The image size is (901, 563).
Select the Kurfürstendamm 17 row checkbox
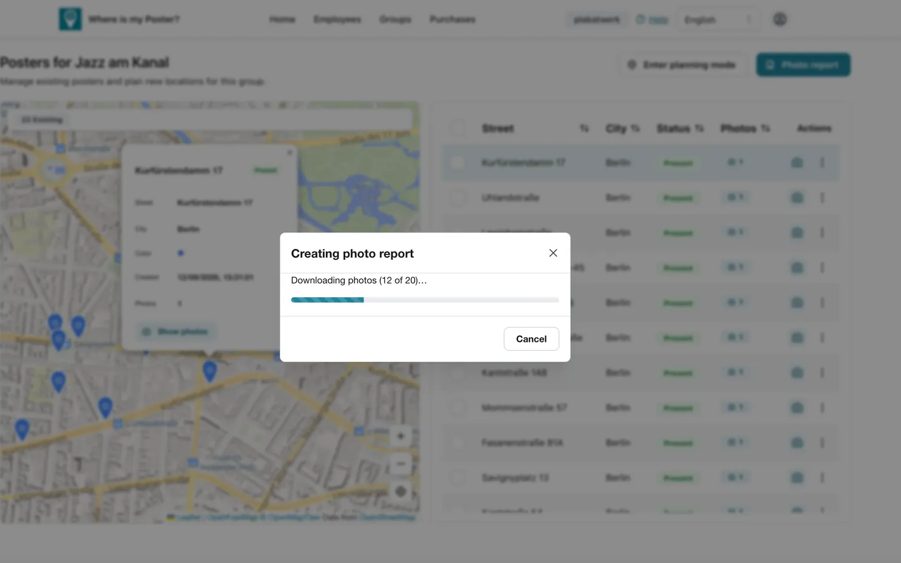pyautogui.click(x=457, y=162)
